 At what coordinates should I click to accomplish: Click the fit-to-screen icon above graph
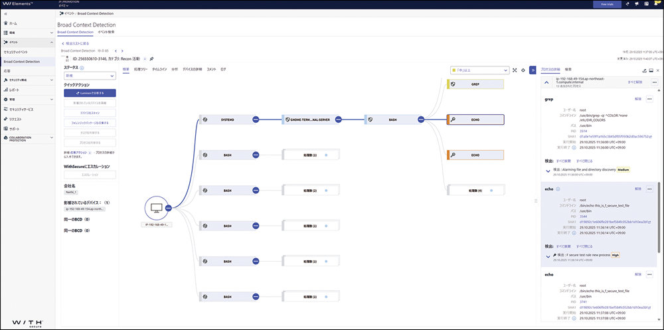pyautogui.click(x=515, y=70)
